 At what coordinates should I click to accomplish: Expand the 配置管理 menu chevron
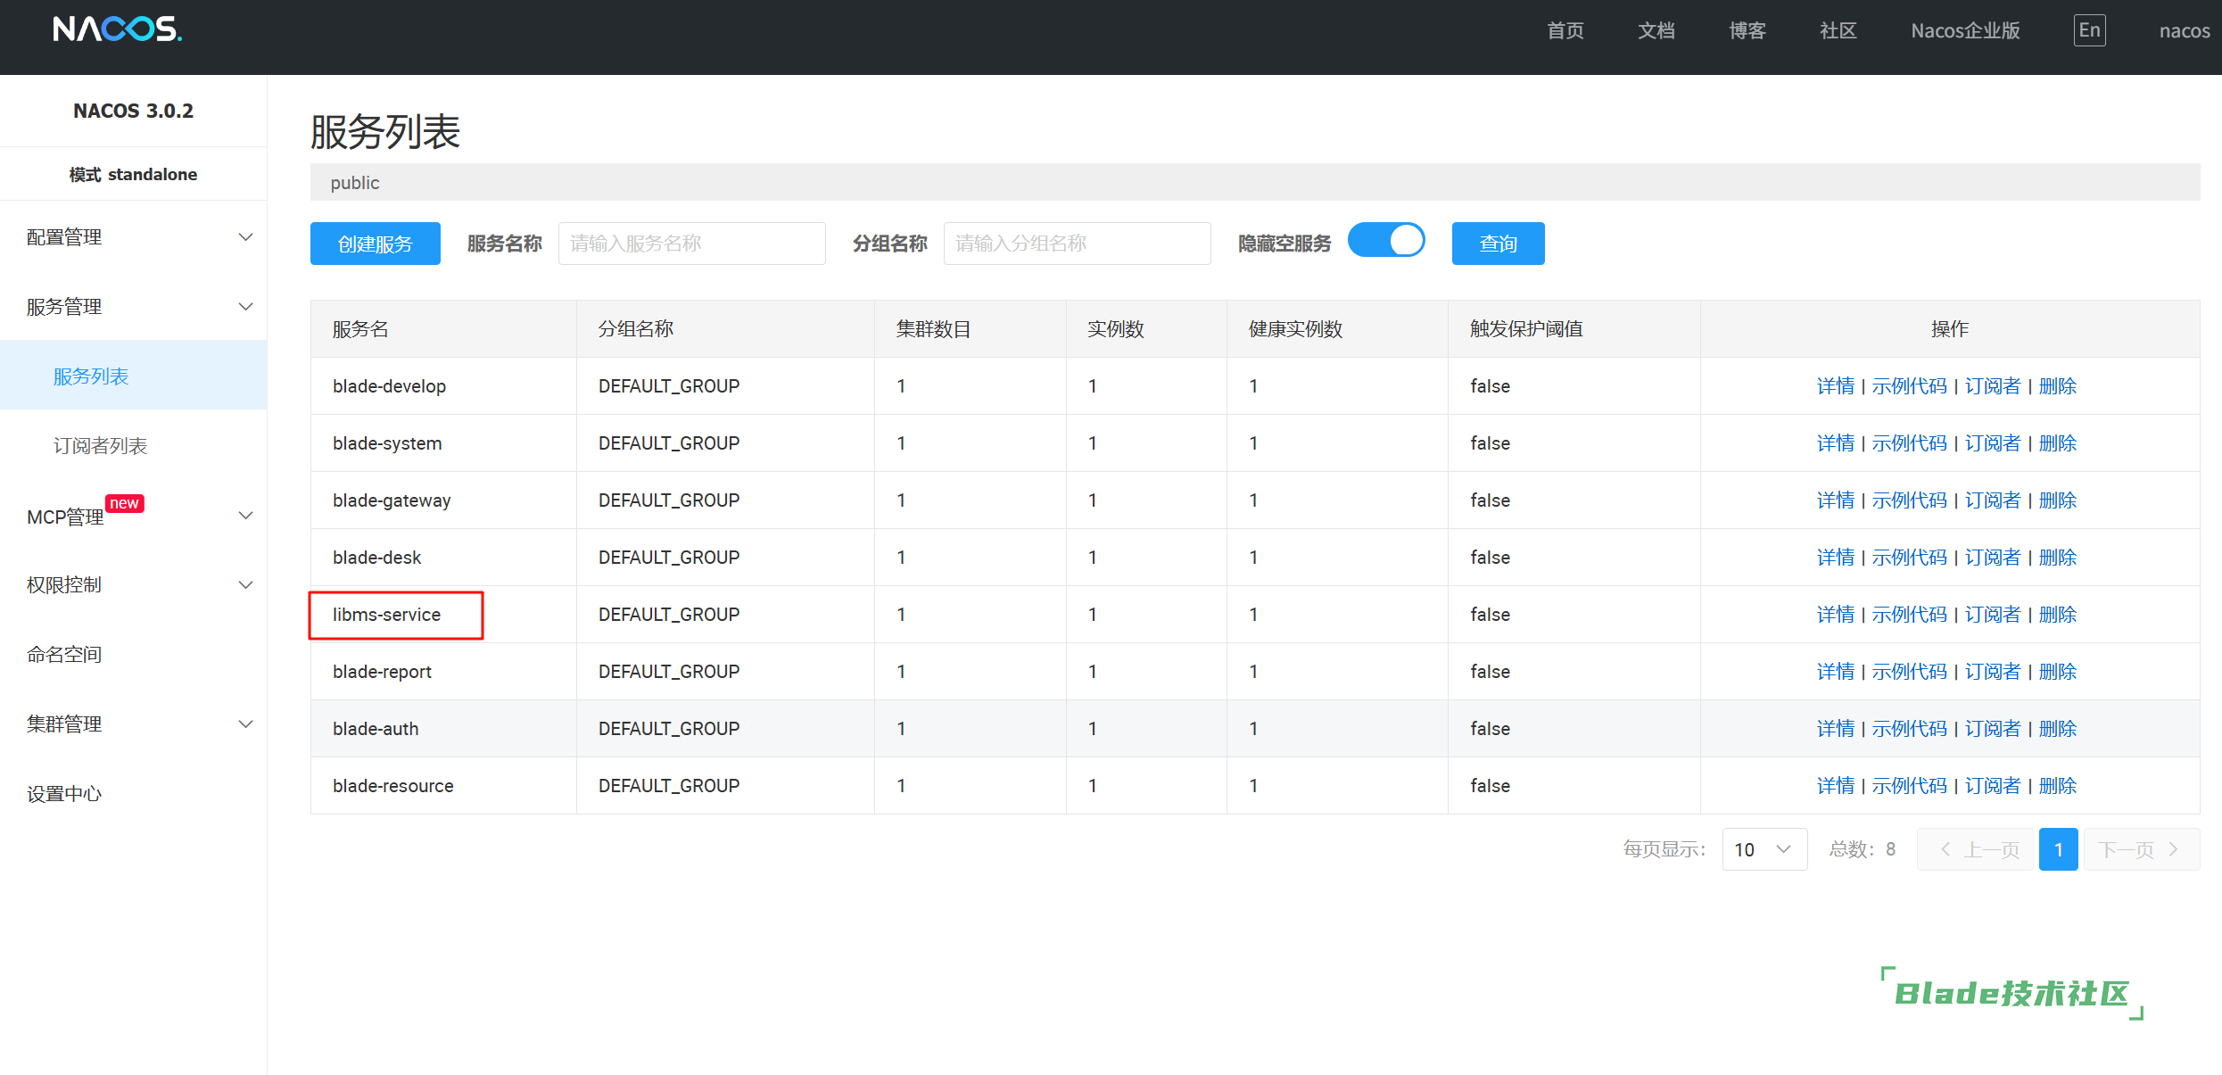click(245, 237)
